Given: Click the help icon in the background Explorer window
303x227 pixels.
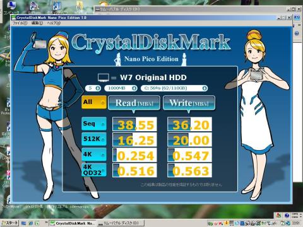Looking at the screenshot, I should 297,33.
